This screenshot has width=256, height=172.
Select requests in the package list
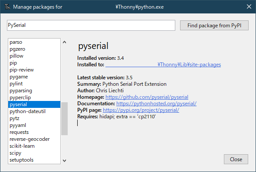[34, 132]
